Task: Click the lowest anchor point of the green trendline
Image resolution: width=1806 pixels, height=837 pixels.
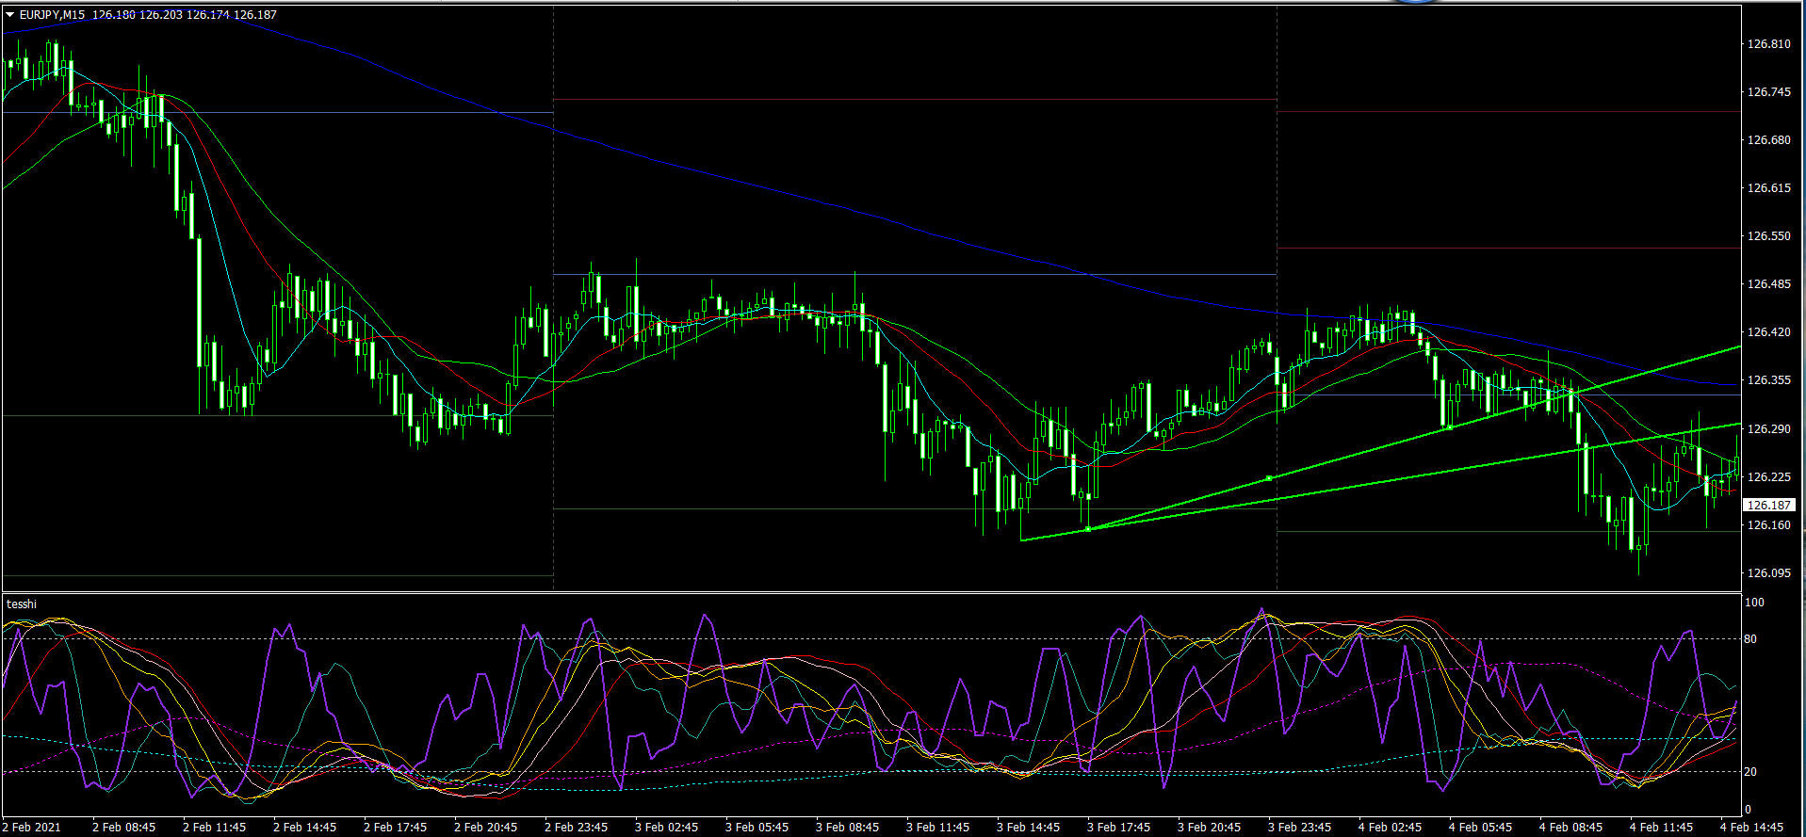Action: coord(1088,529)
